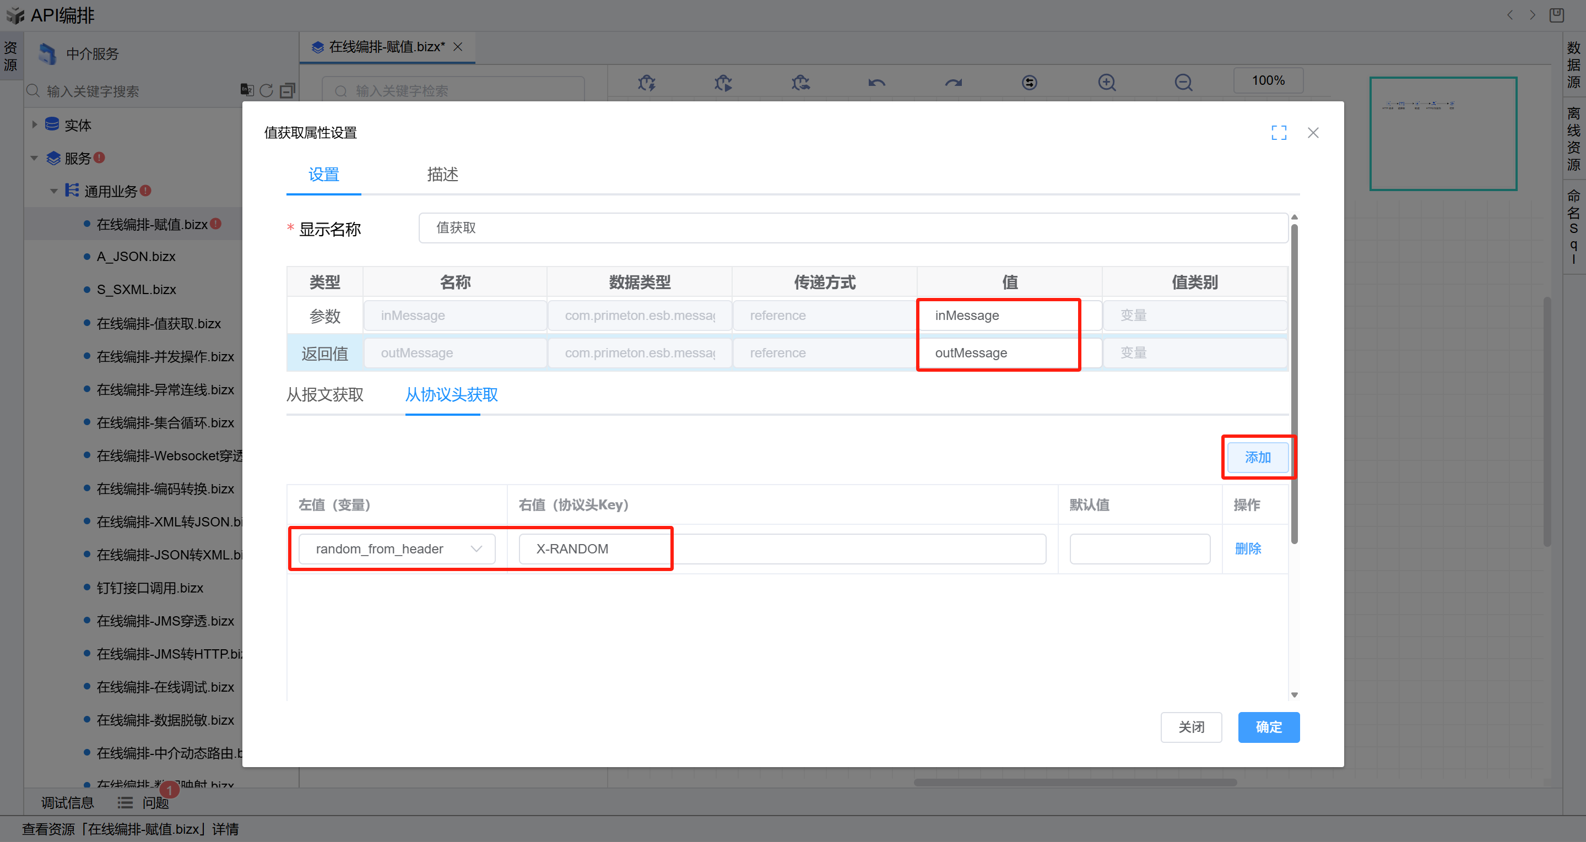Switch to the 描述 tab
The height and width of the screenshot is (842, 1586).
click(x=442, y=174)
